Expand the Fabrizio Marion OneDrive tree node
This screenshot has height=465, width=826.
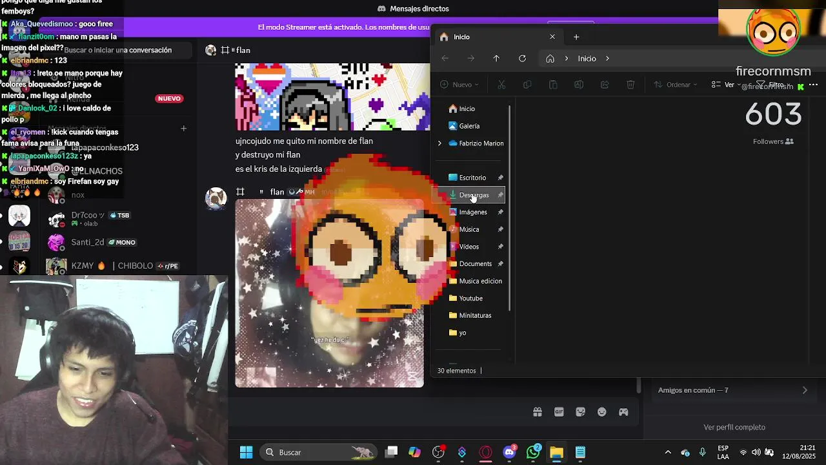(x=439, y=143)
